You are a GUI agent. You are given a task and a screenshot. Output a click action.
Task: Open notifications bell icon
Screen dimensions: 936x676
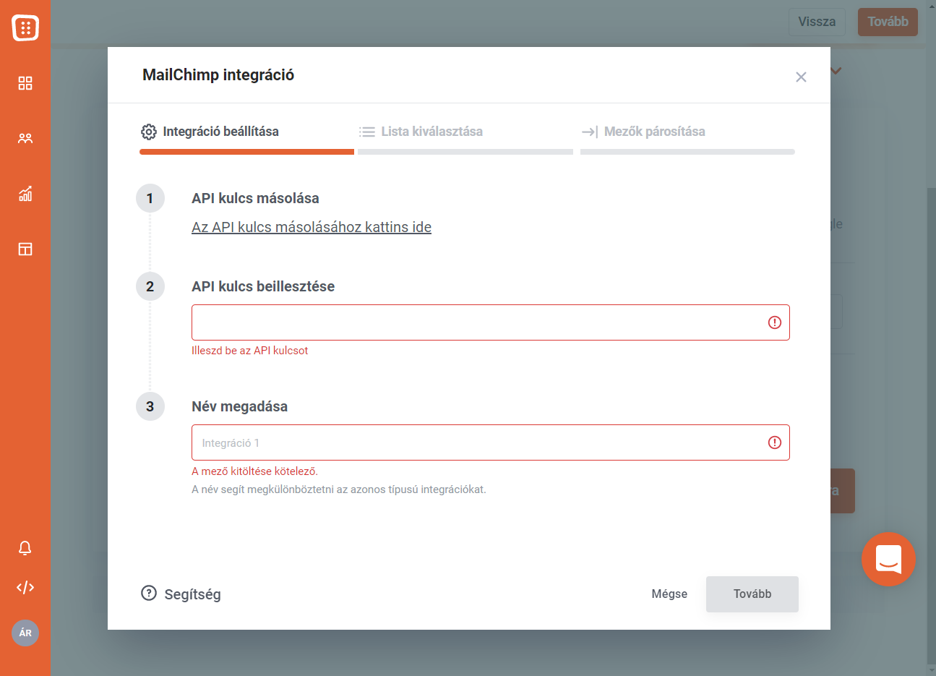point(25,548)
